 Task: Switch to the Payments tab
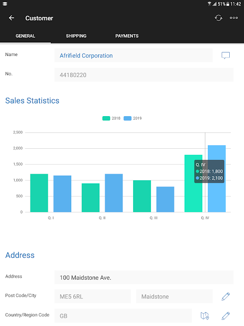(x=127, y=36)
